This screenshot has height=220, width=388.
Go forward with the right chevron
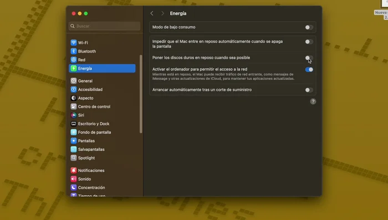(x=162, y=13)
